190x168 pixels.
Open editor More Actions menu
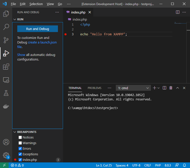[x=184, y=12]
